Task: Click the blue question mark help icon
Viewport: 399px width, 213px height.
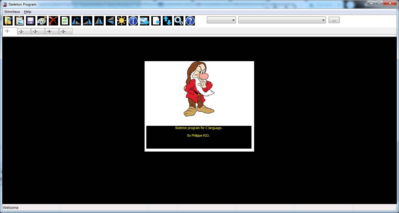Action: (x=190, y=21)
